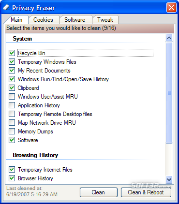Image resolution: width=179 pixels, height=204 pixels.
Task: Switch to the Main tab
Action: coord(16,20)
